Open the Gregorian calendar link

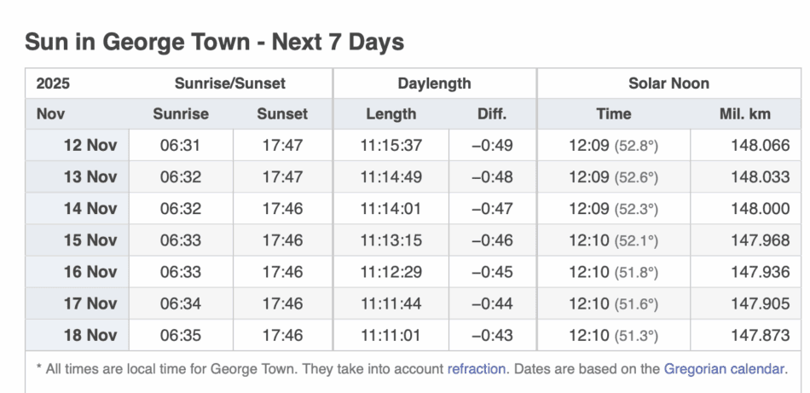(724, 369)
